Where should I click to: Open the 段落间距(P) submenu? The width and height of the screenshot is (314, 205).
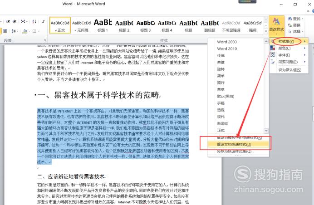[289, 62]
